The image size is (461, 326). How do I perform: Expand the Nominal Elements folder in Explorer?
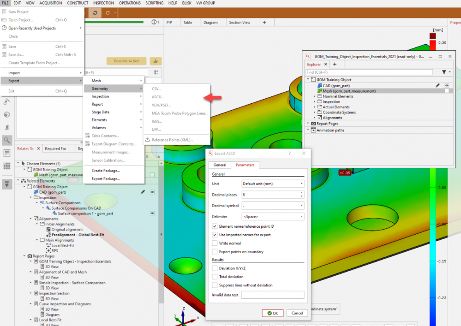coord(314,96)
